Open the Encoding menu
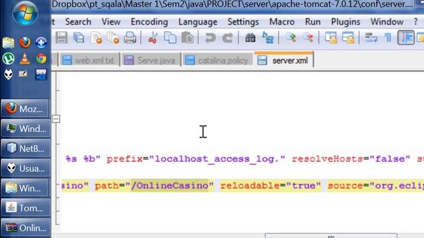The height and width of the screenshot is (238, 424). pyautogui.click(x=149, y=22)
